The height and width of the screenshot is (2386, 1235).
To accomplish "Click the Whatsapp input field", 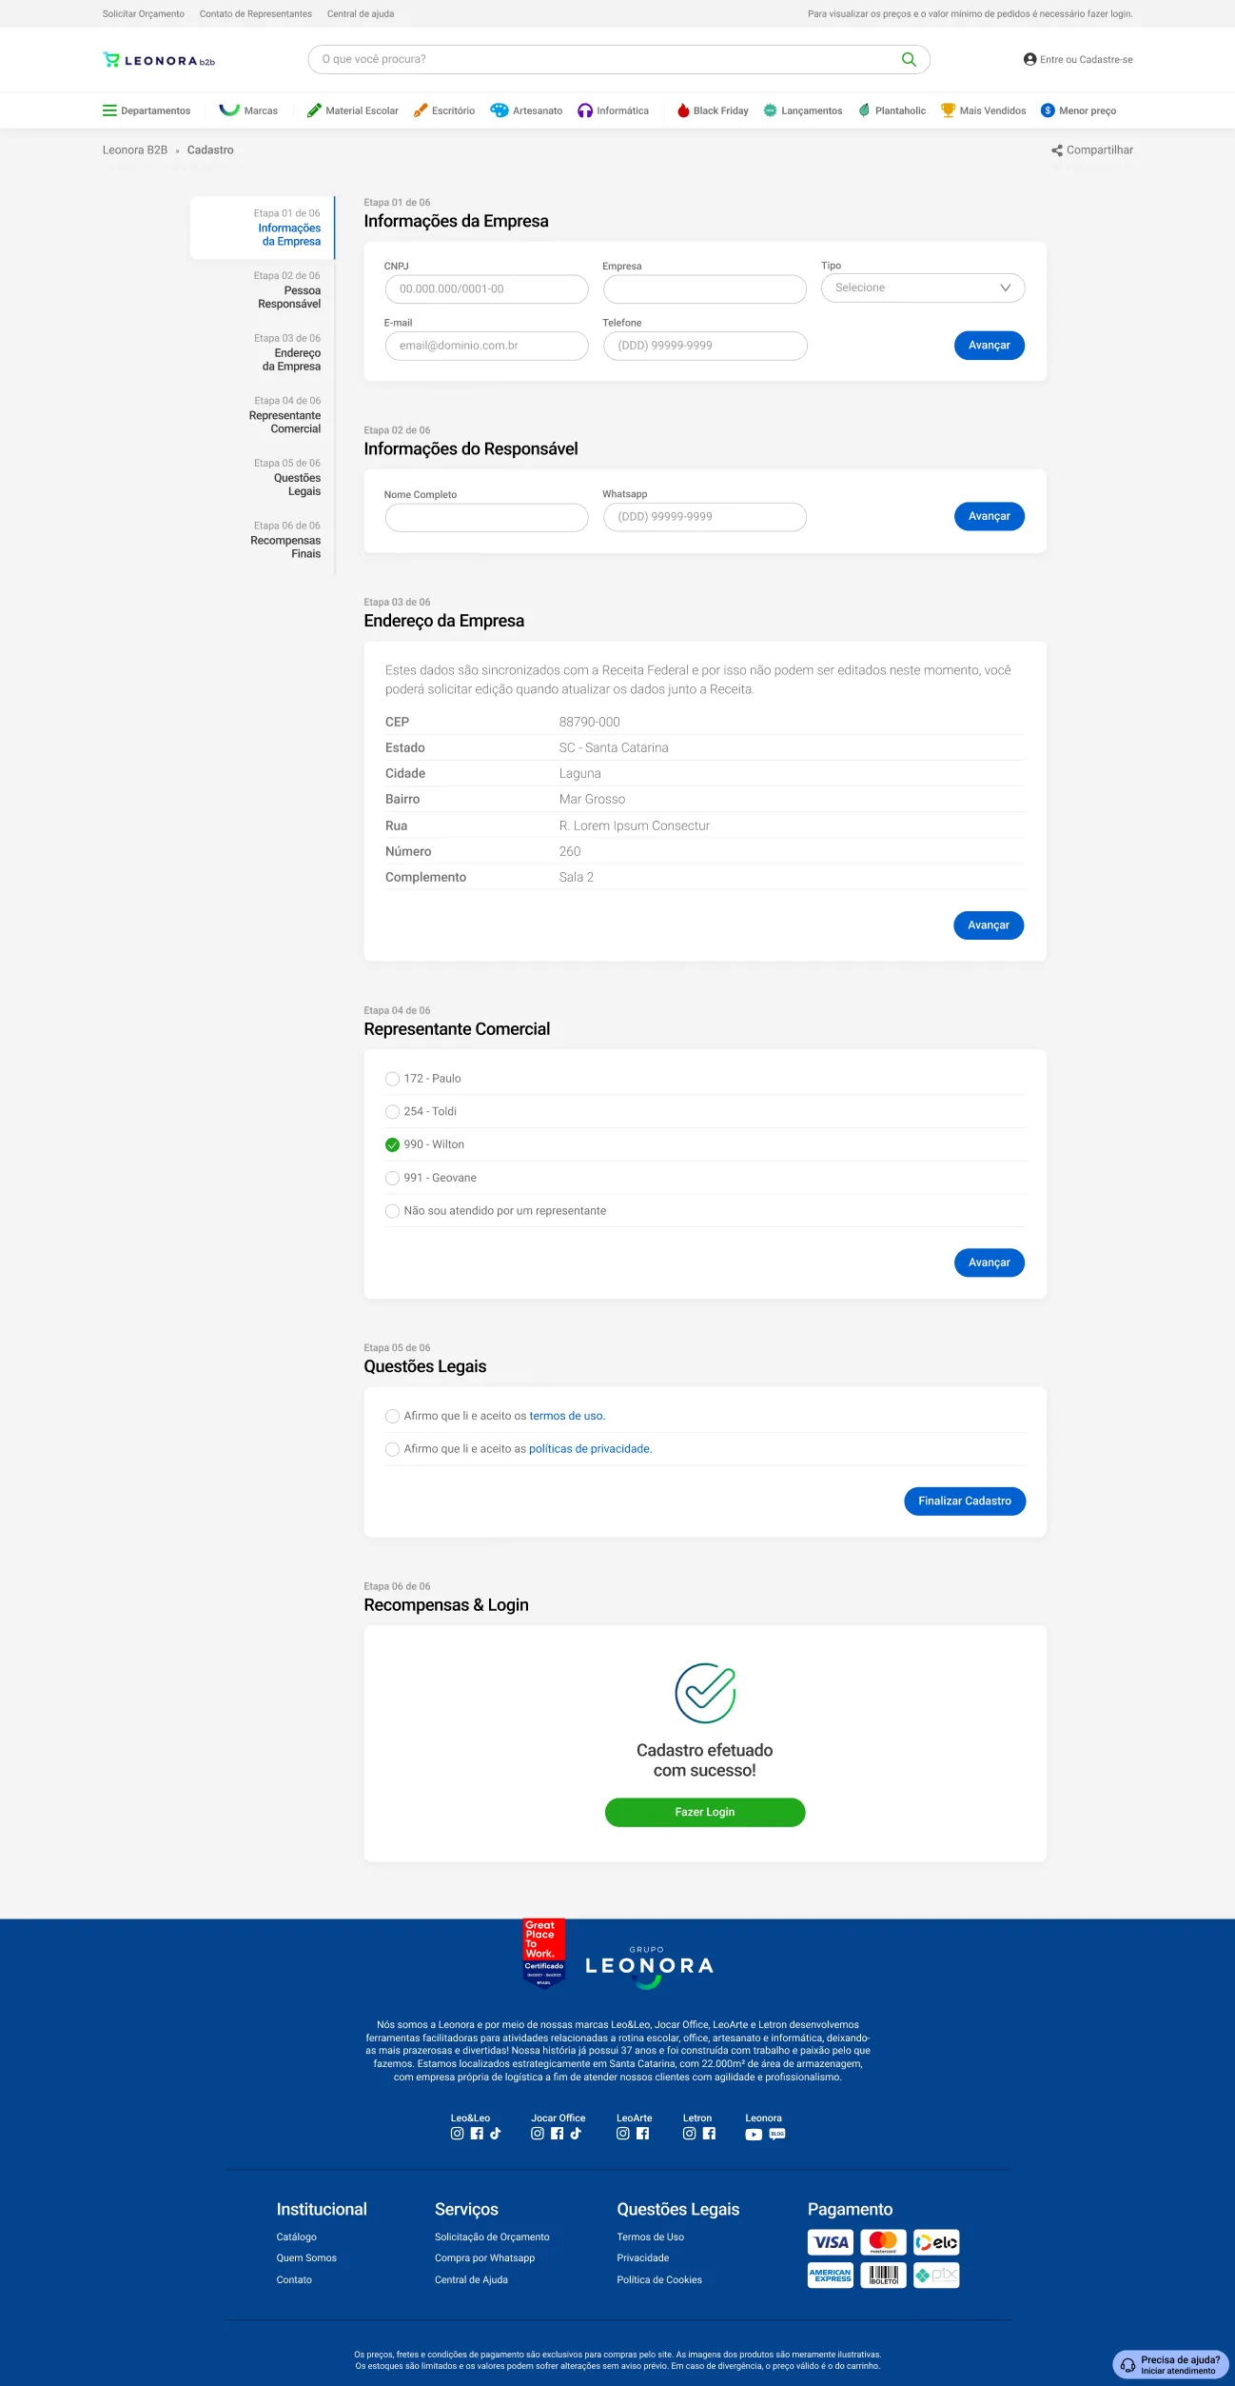I will coord(705,517).
